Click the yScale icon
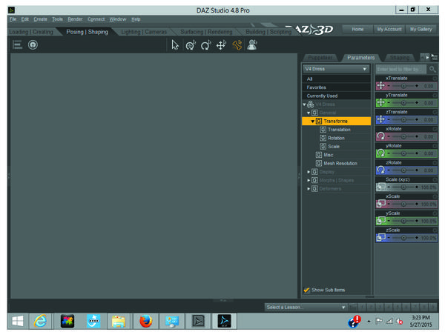 (x=381, y=221)
